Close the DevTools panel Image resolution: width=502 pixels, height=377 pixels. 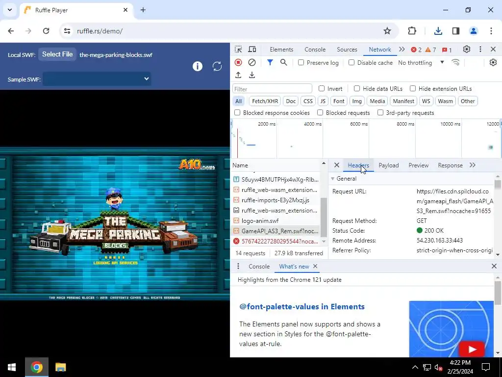coord(493,50)
